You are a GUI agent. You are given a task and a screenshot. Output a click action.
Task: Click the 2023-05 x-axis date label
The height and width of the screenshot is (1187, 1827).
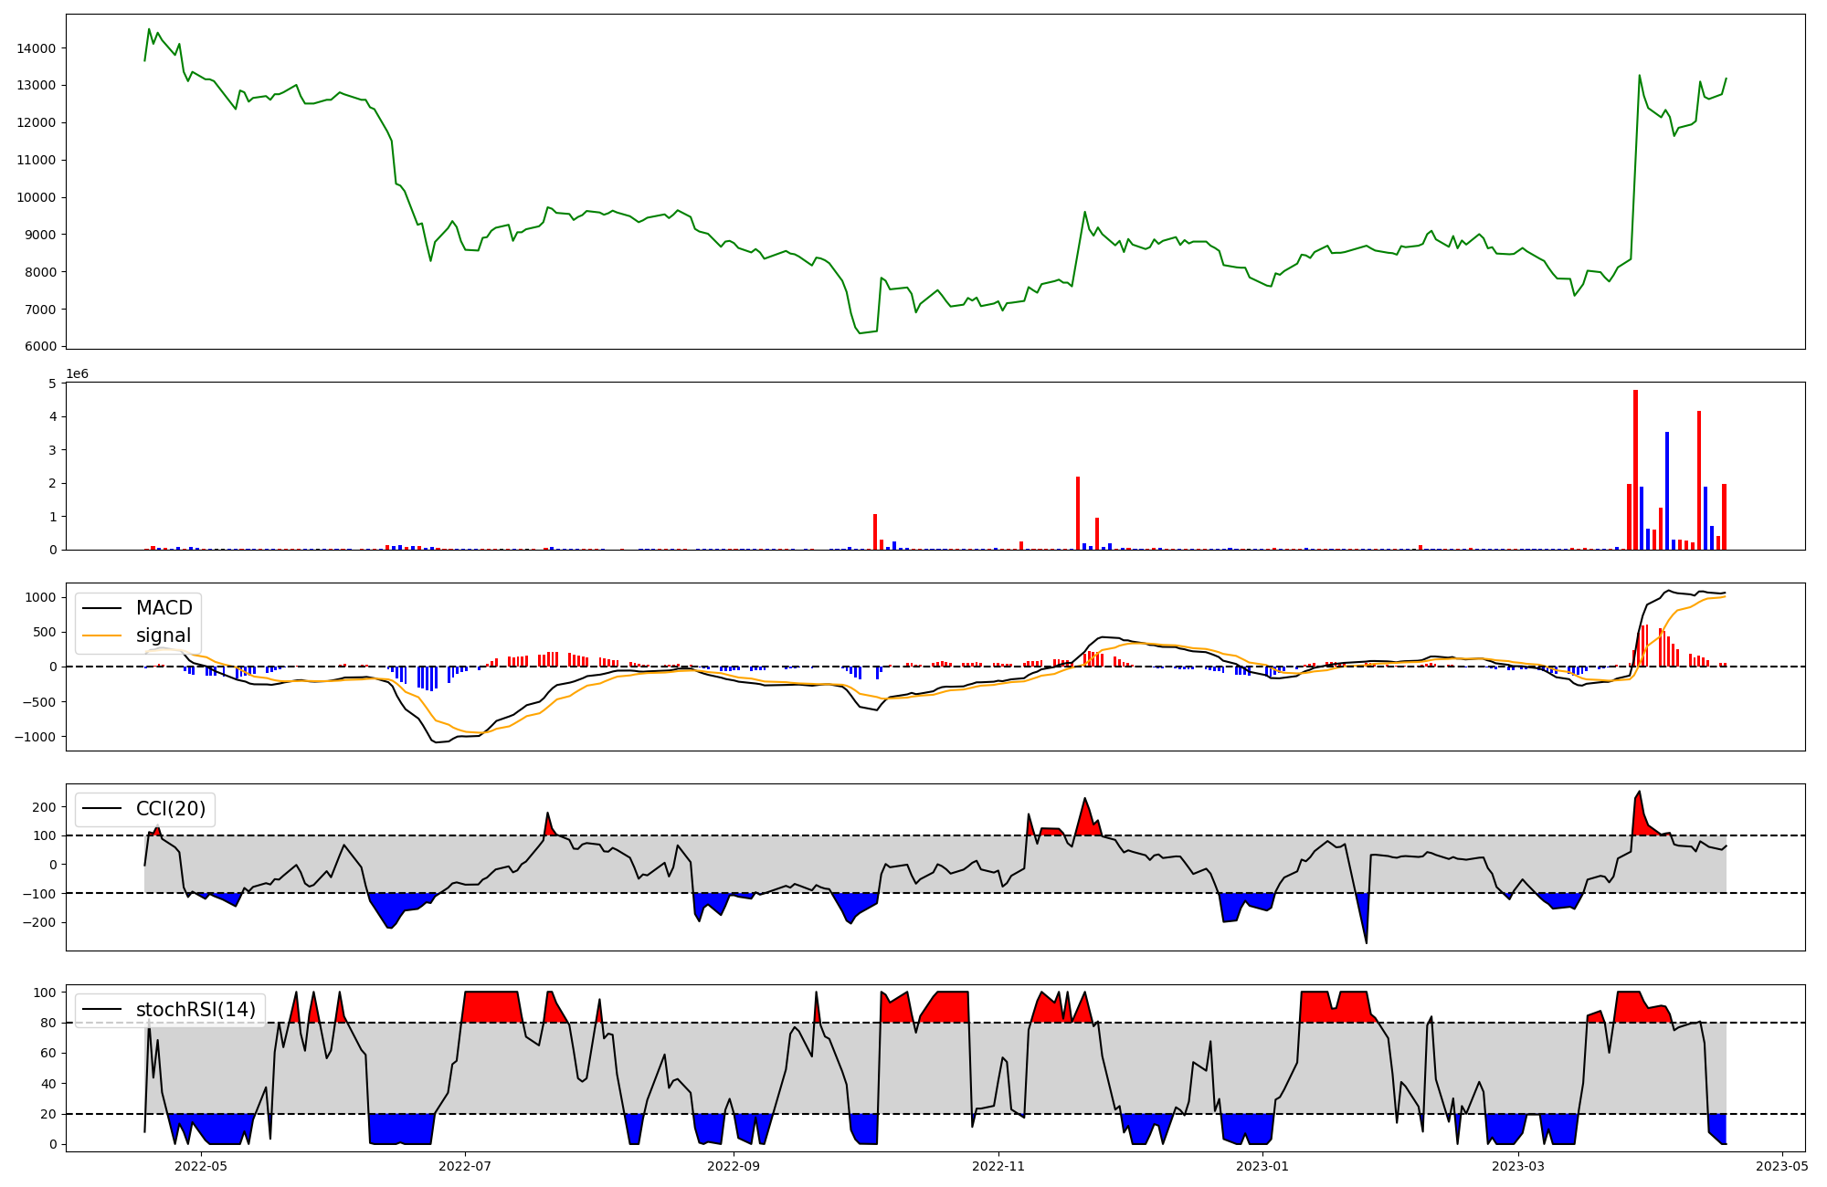pyautogui.click(x=1782, y=1166)
